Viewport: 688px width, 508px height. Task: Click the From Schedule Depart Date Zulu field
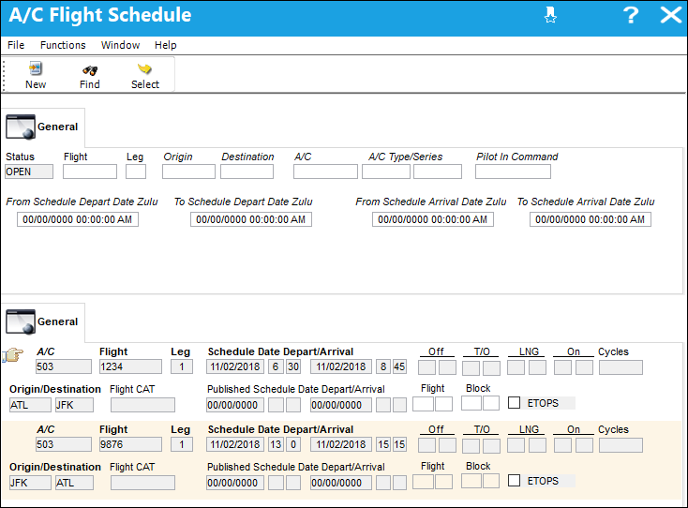[78, 219]
